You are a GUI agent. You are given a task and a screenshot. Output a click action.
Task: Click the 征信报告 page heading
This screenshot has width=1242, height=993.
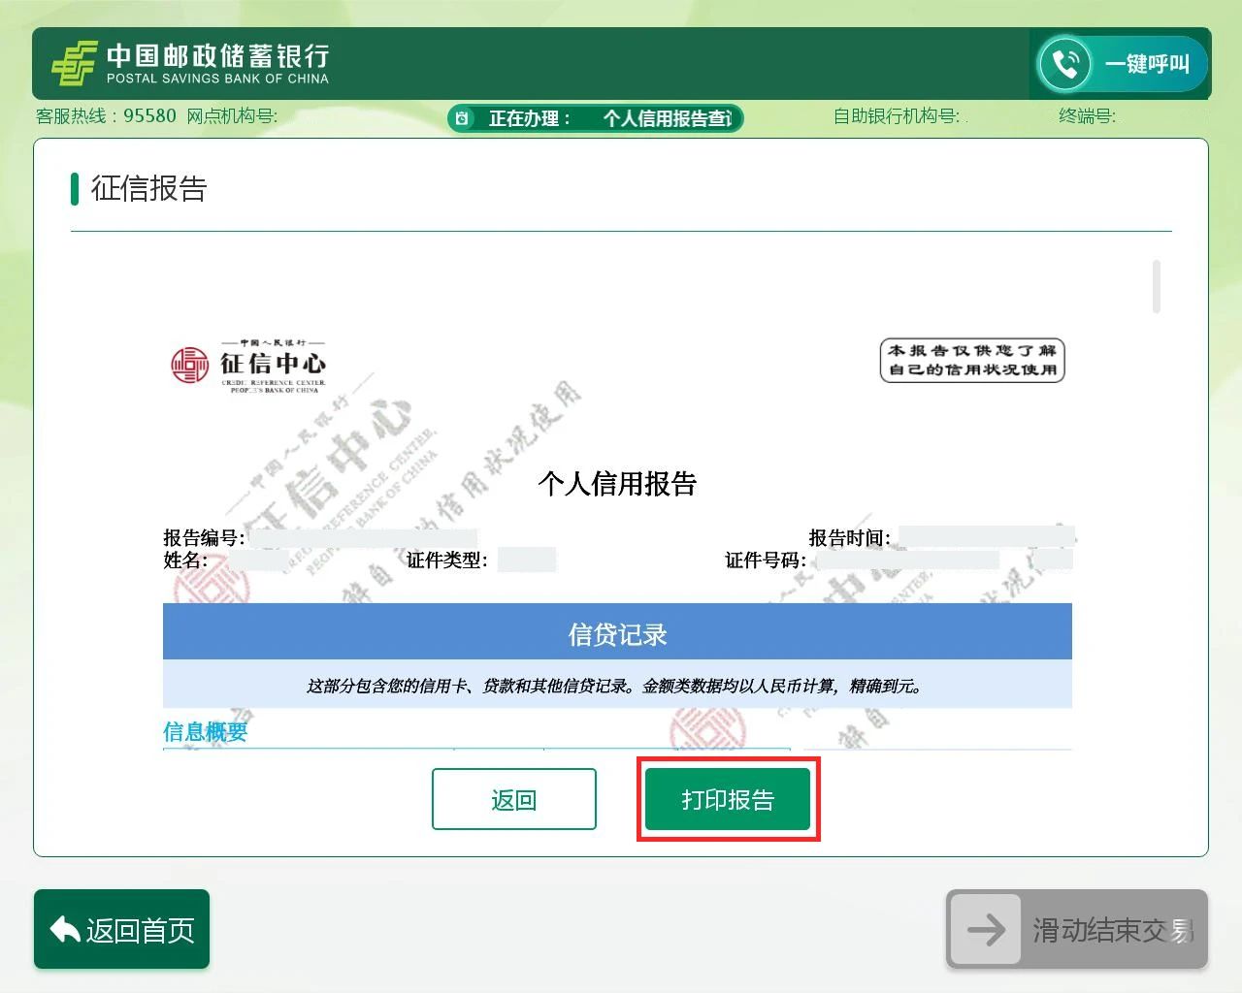(x=149, y=188)
